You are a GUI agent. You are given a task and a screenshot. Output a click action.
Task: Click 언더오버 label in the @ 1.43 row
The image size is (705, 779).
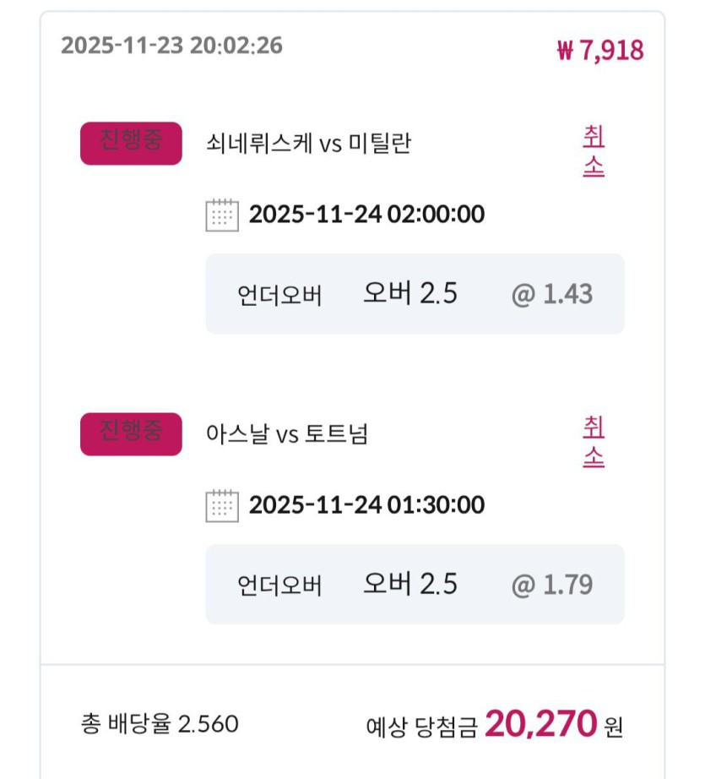pyautogui.click(x=280, y=295)
